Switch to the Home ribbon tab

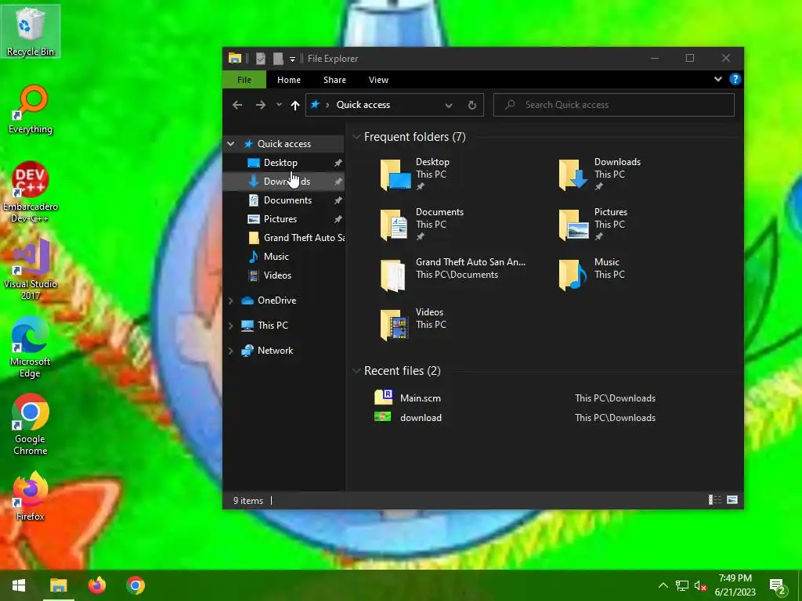click(289, 80)
